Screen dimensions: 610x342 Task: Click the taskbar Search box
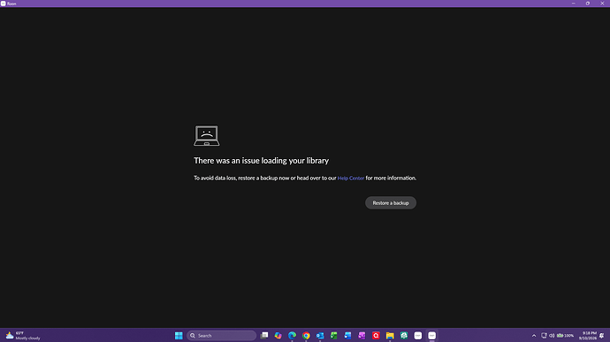(x=221, y=336)
